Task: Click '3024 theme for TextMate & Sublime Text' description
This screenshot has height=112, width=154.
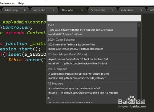Action: click(71, 45)
